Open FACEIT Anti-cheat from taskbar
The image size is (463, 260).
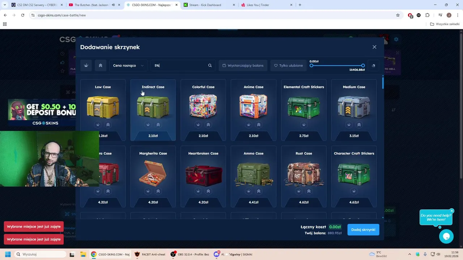click(149, 254)
